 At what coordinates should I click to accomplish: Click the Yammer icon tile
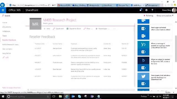click(x=143, y=45)
